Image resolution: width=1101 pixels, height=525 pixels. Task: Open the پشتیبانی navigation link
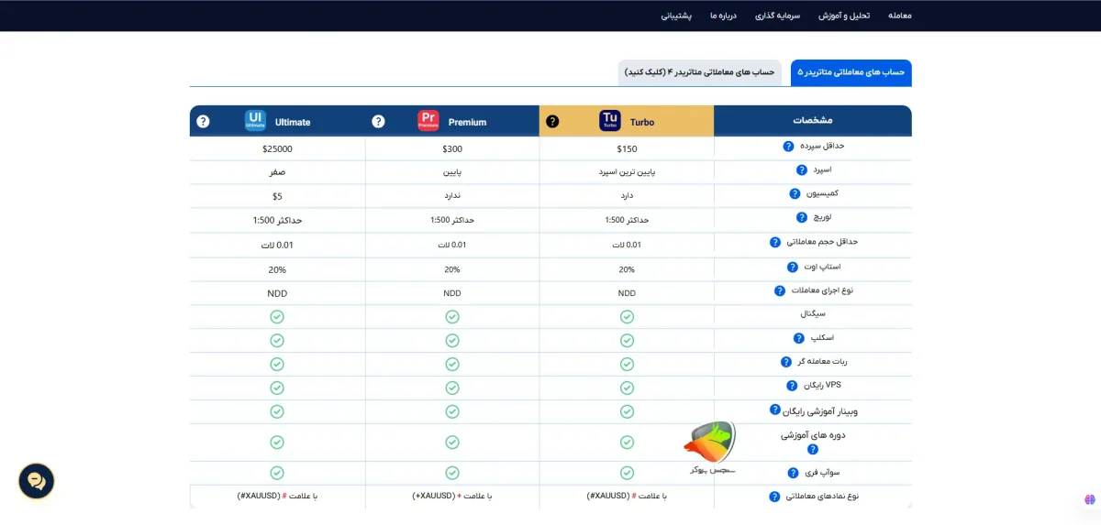click(x=676, y=16)
